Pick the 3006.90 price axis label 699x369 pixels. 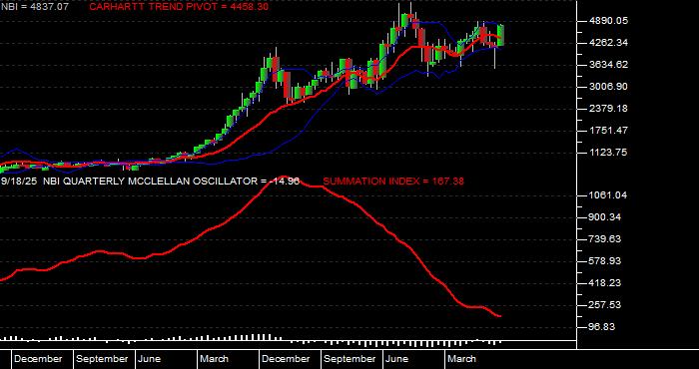[609, 87]
